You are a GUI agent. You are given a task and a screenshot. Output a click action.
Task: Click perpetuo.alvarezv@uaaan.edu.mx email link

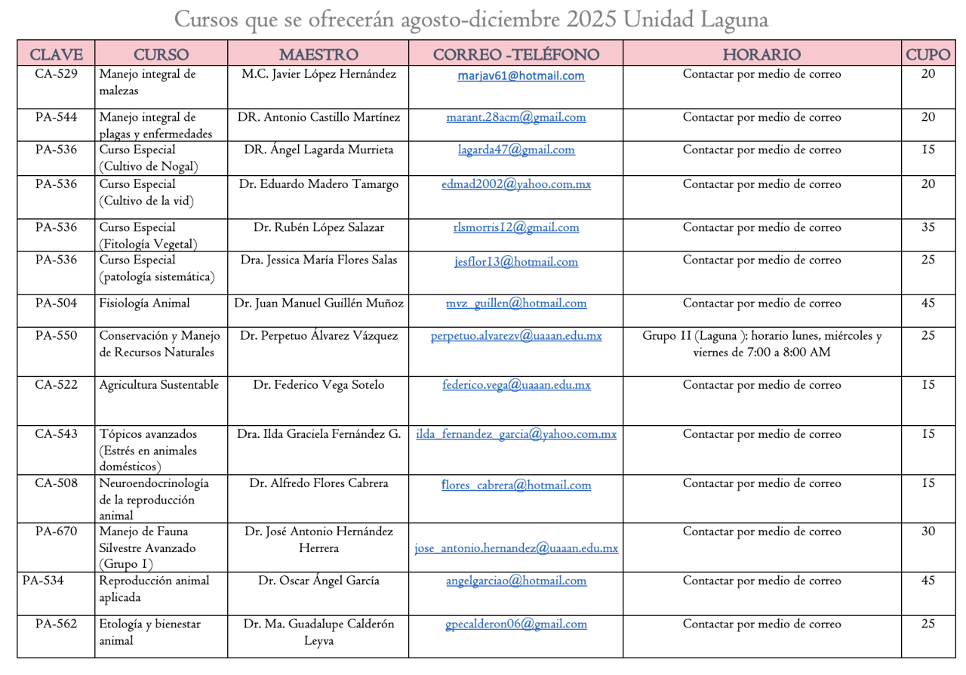pos(516,336)
